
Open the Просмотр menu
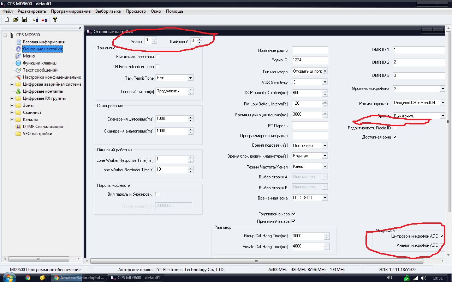coord(136,11)
